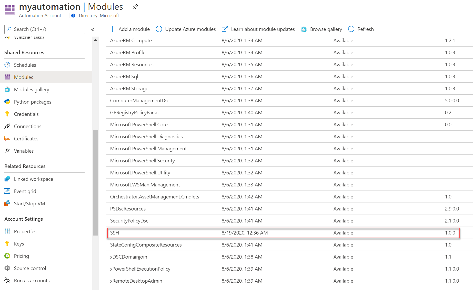Click the Connections plug icon

coord(7,126)
